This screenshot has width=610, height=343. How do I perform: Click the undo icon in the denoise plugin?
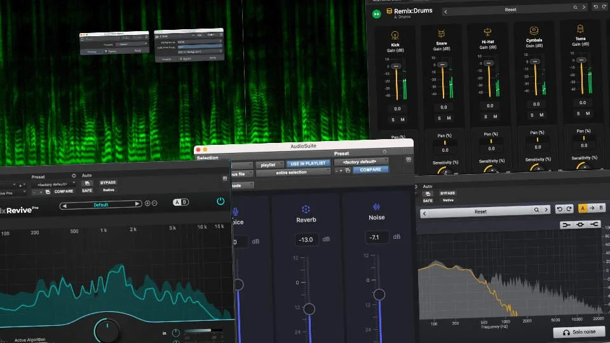tap(559, 209)
